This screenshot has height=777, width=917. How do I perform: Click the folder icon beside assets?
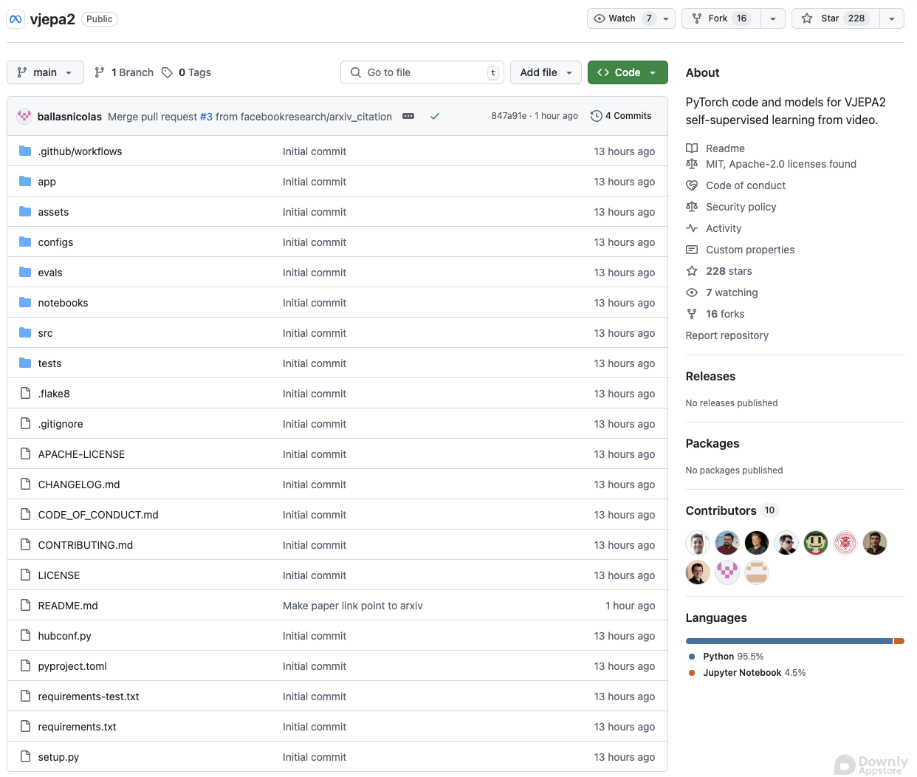point(25,211)
